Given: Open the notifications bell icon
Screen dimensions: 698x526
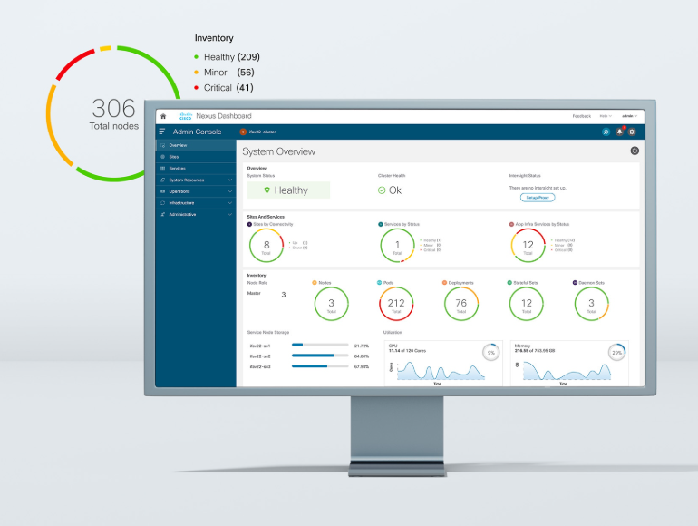Looking at the screenshot, I should tap(619, 131).
